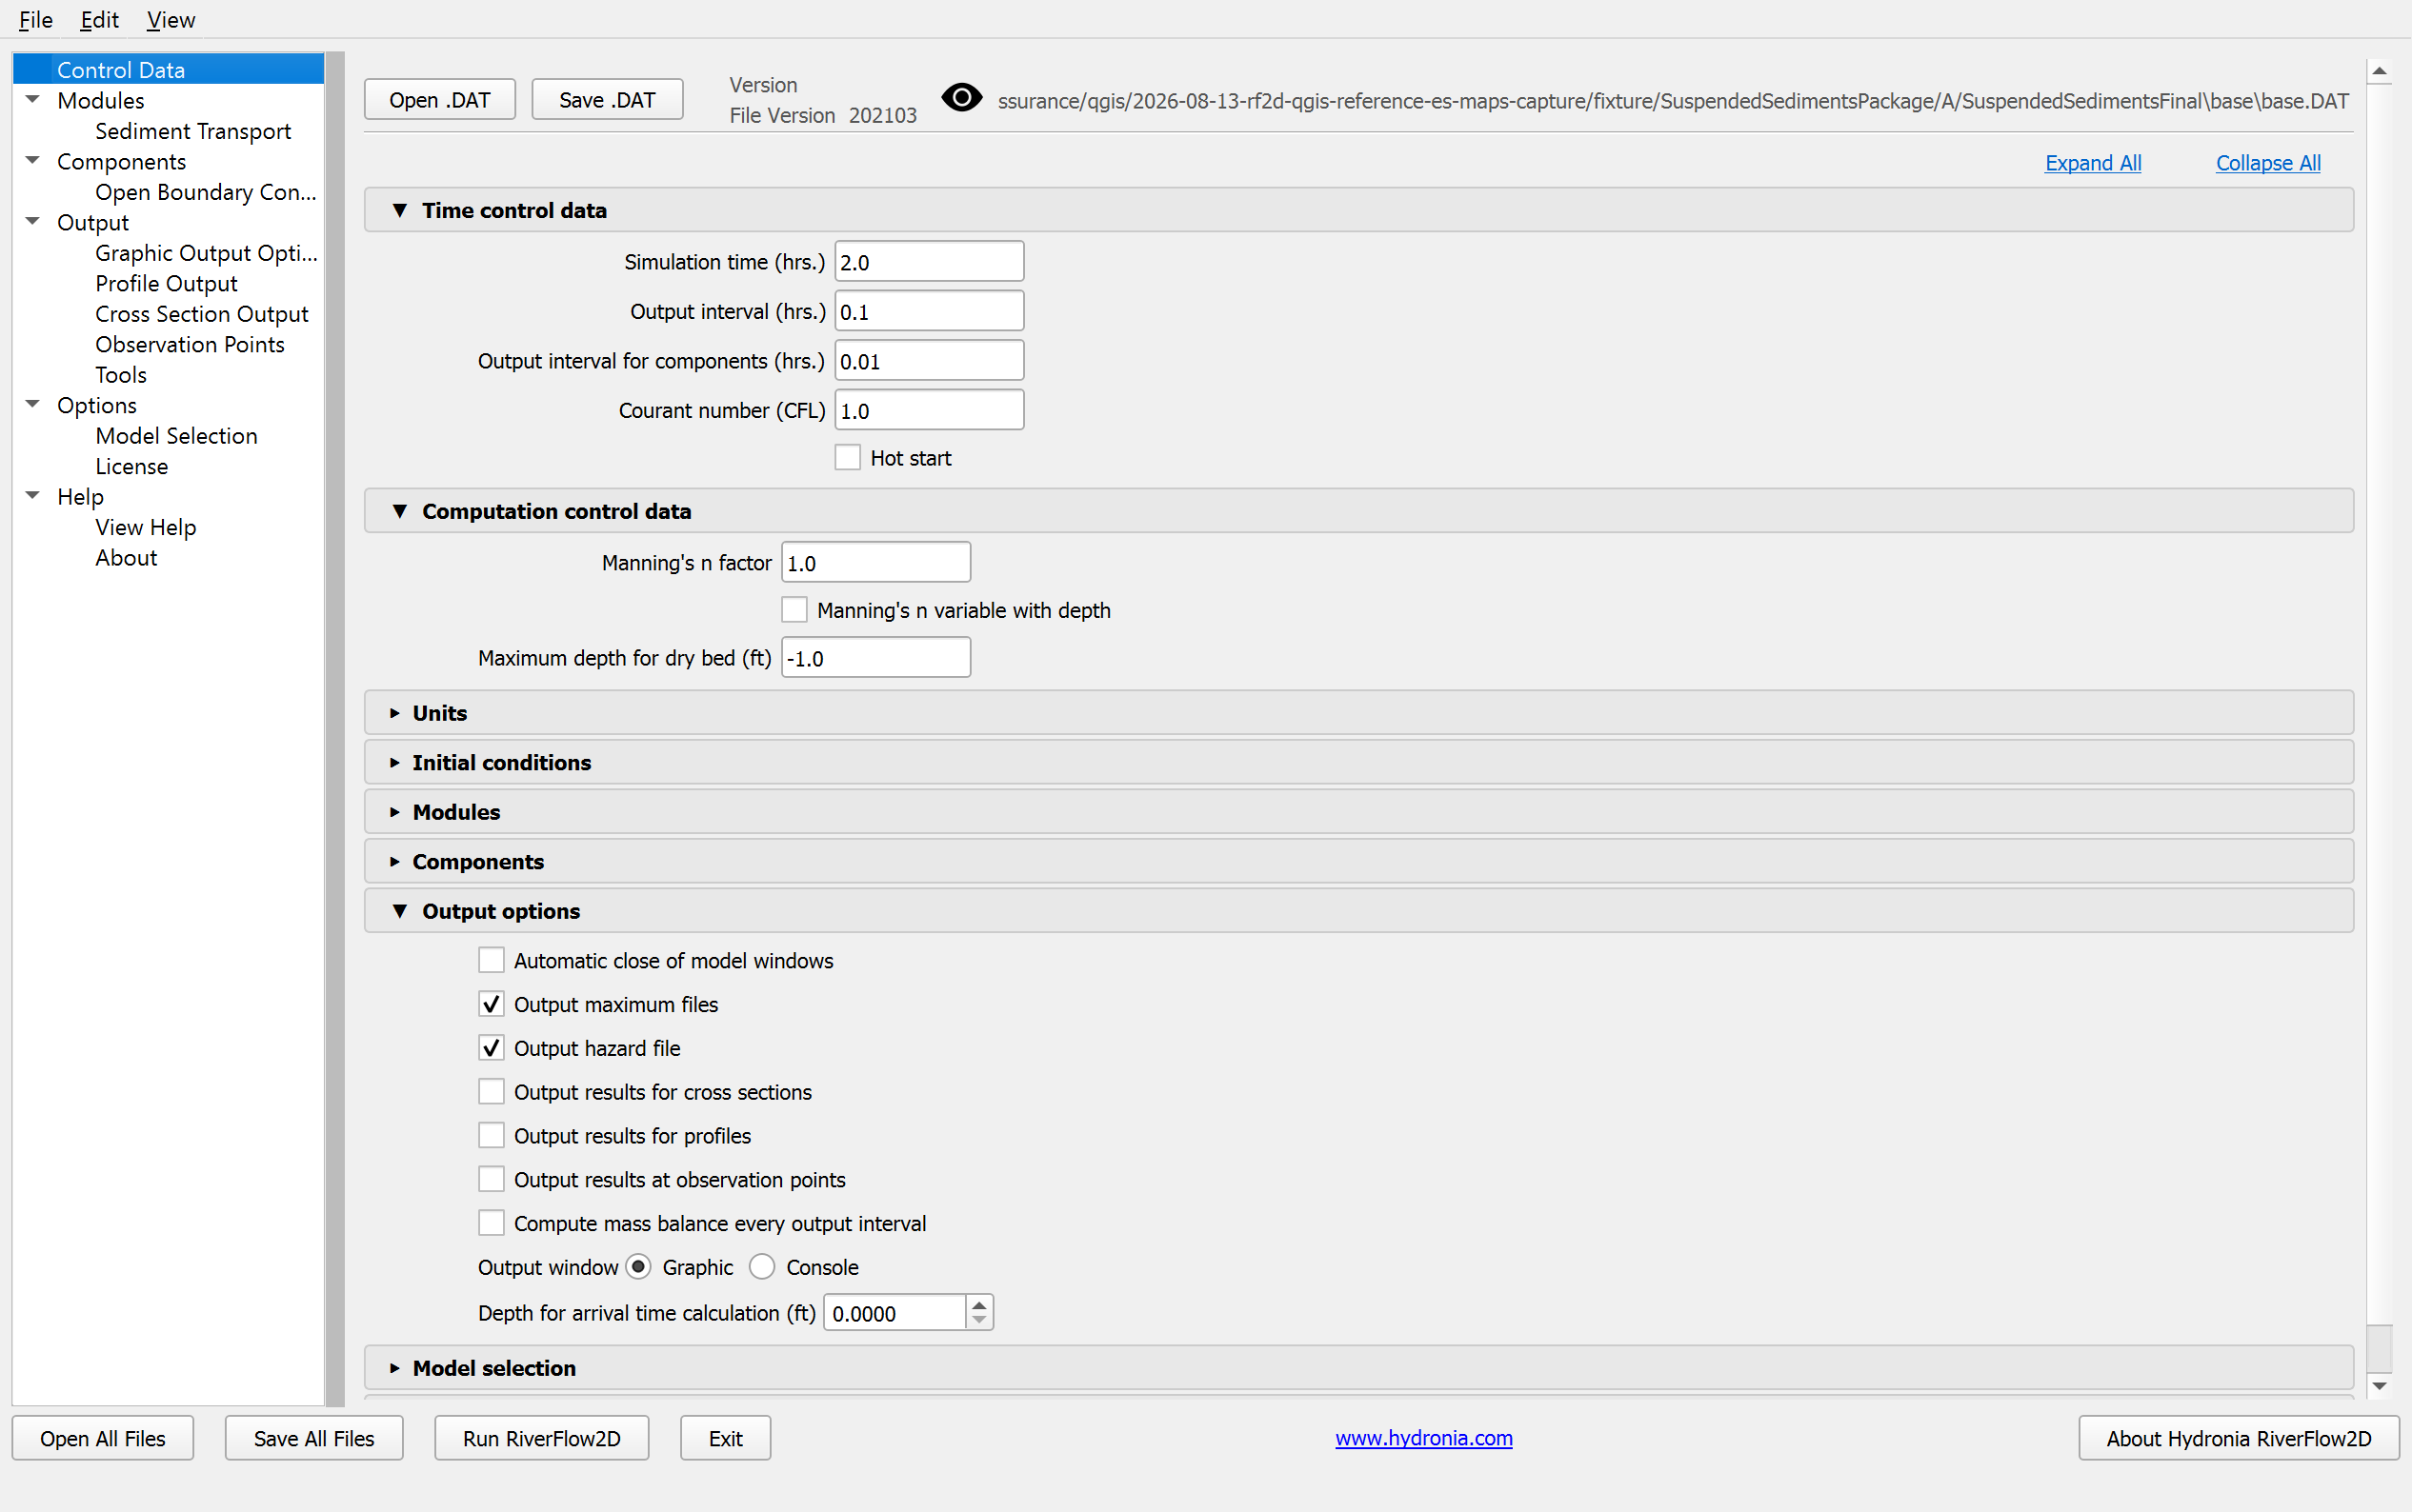Viewport: 2412px width, 1512px height.
Task: Collapse the Components tree node arrow
Action: [x=33, y=161]
